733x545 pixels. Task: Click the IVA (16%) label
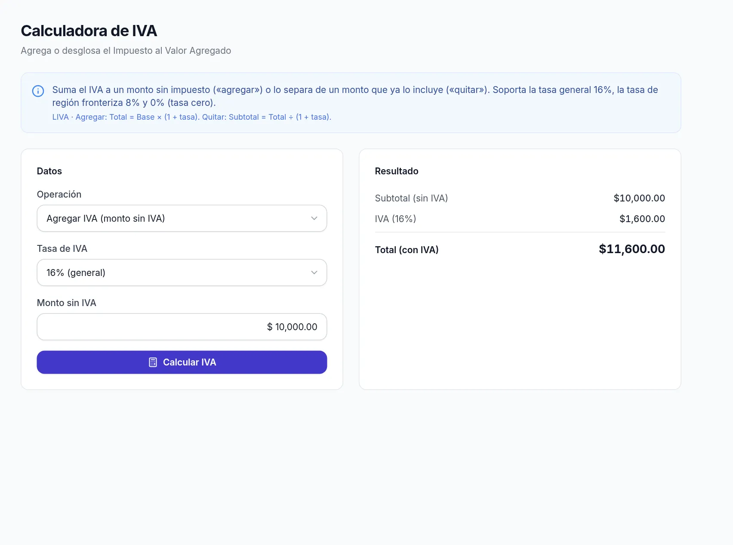[x=395, y=219]
